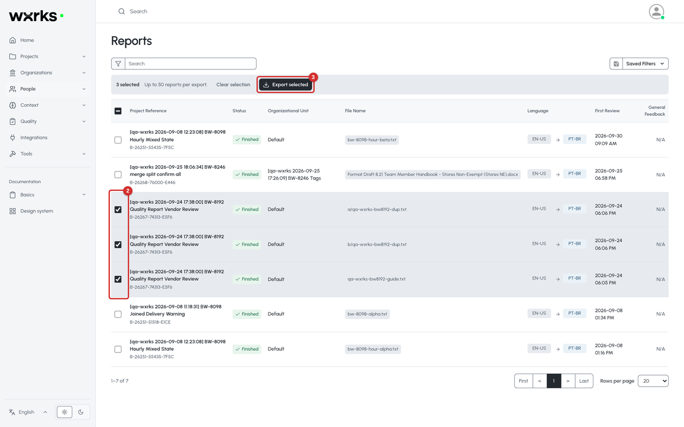Select page 1 in pagination

pyautogui.click(x=554, y=381)
